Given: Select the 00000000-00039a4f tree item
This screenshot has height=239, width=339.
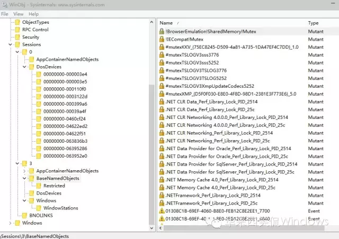Looking at the screenshot, I should click(x=65, y=112).
